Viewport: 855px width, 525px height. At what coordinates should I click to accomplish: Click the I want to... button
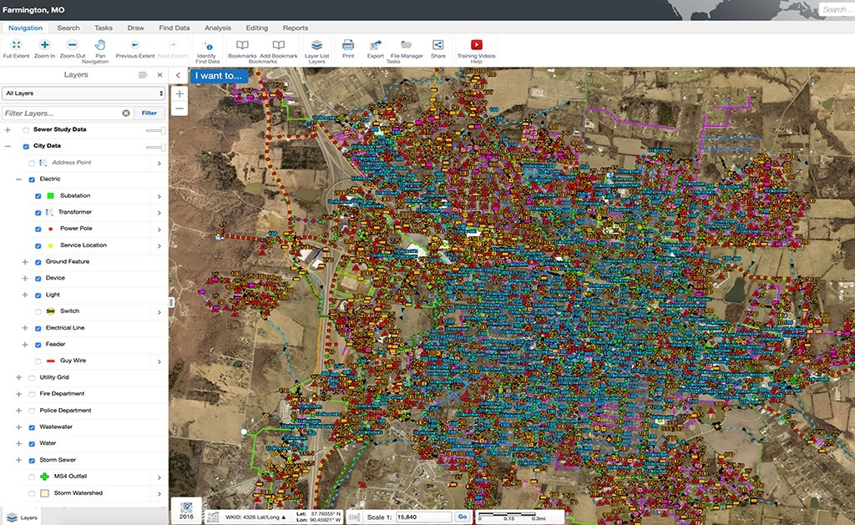coord(219,76)
